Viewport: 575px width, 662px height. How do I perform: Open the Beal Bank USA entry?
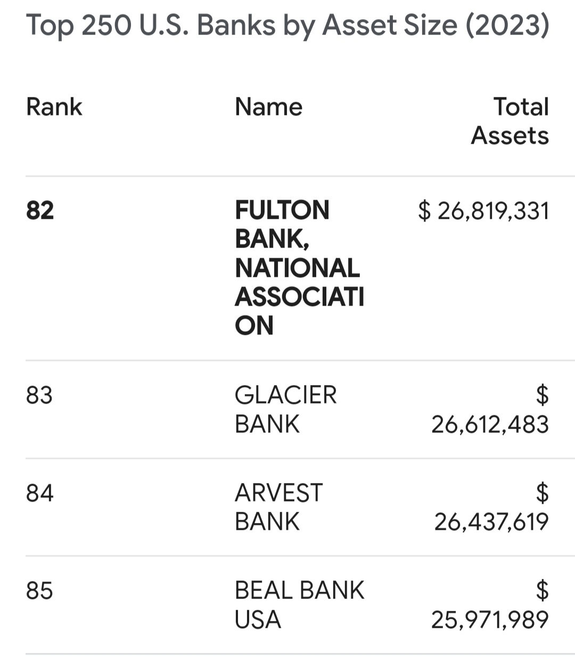(x=299, y=605)
